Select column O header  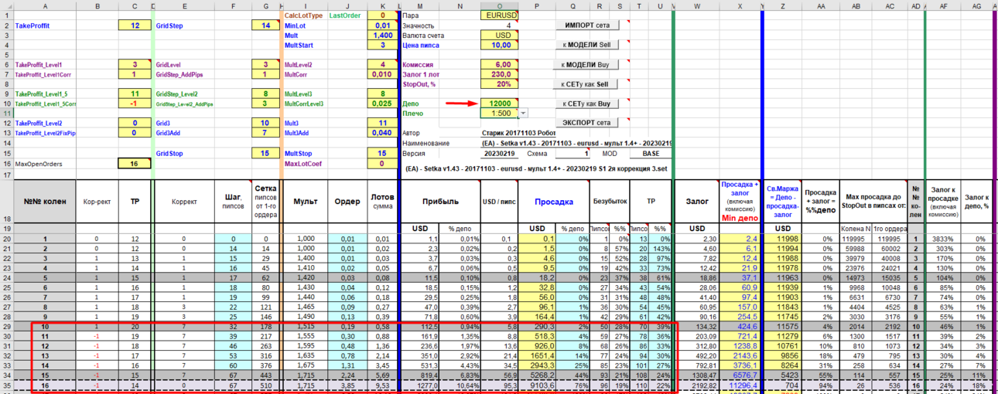(498, 5)
